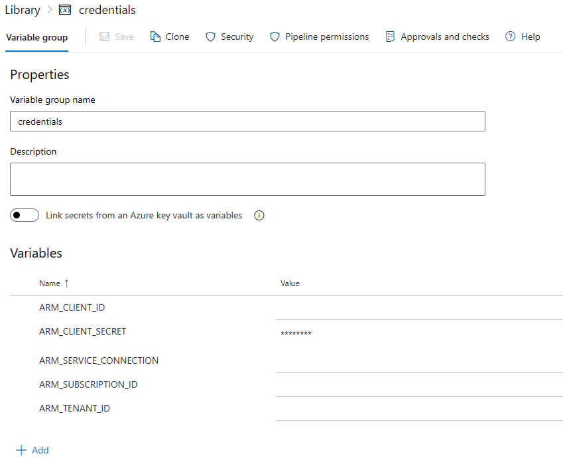Click the Pipeline permissions shield icon
Viewport: 563px width, 468px height.
click(275, 37)
